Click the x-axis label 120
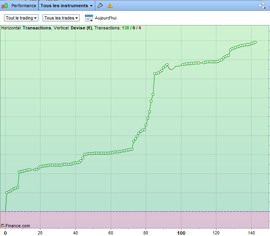 click(216, 233)
